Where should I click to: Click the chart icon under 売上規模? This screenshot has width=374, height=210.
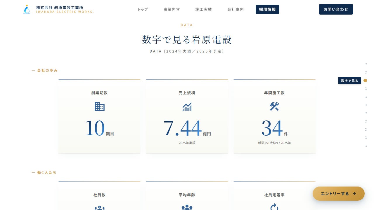tap(187, 106)
